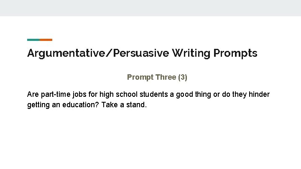Click the Take a stand. sentence

click(124, 105)
